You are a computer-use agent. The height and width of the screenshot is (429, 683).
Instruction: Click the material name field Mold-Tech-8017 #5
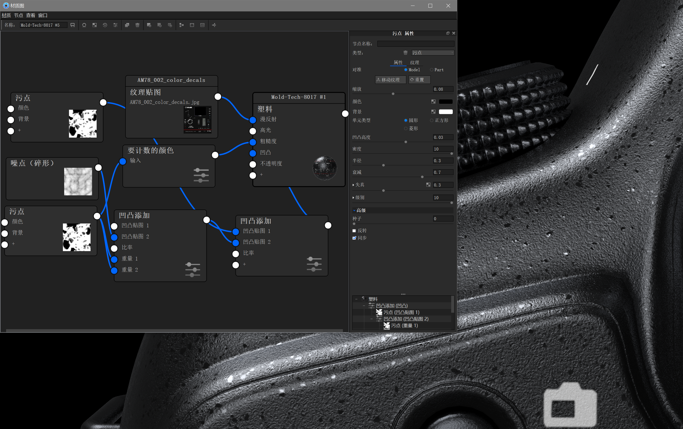[43, 25]
